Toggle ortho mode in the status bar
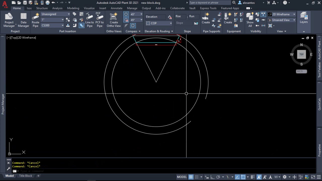Viewport: 322px width, 181px height. tap(212, 177)
